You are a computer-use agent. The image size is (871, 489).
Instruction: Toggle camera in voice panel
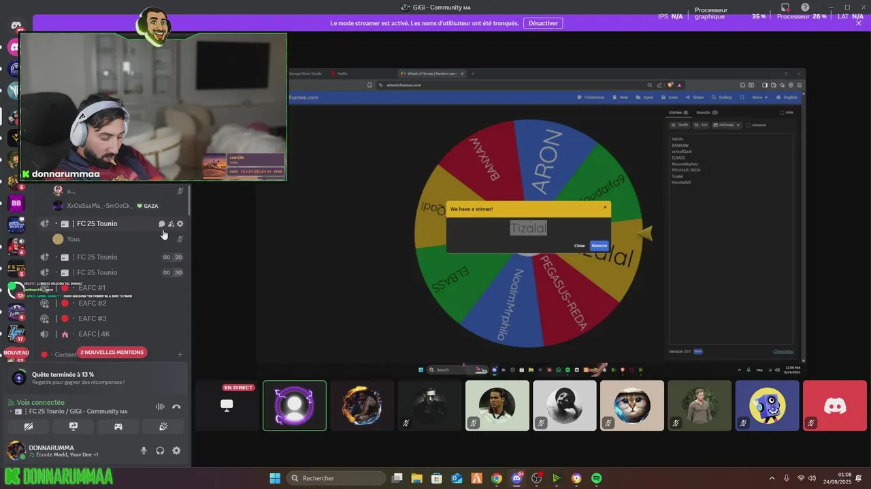[28, 427]
